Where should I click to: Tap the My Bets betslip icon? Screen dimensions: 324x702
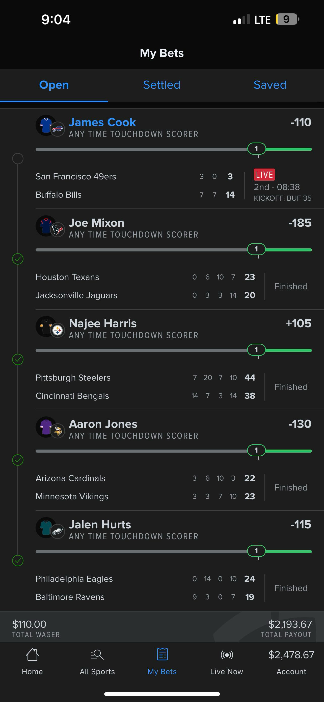[162, 655]
